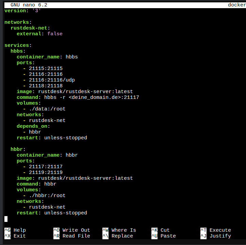Viewport: 246px width, 245px height.
Task: Place cursor on top-level networks: key
Action: [18, 22]
